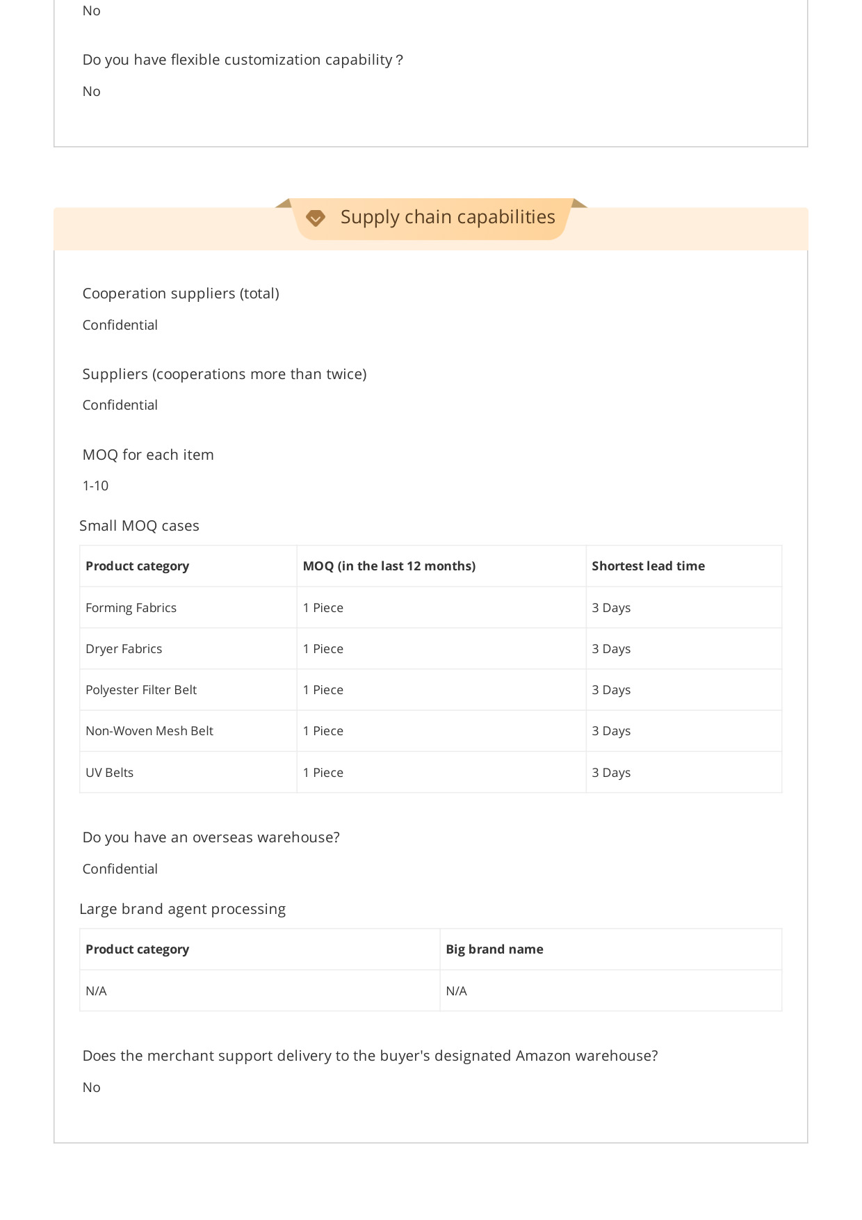Click the Suppliers (cooperations more than twice) label
The width and height of the screenshot is (862, 1220).
225,374
